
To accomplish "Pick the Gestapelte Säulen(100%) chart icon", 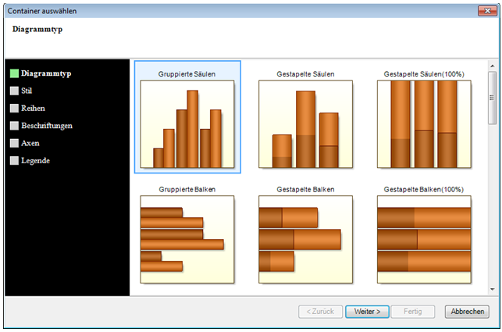I will [x=424, y=123].
